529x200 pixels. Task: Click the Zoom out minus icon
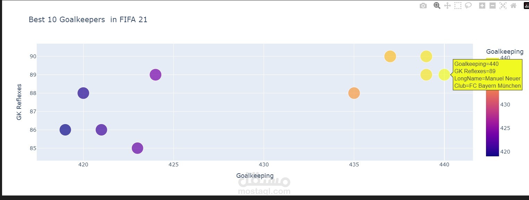[492, 6]
